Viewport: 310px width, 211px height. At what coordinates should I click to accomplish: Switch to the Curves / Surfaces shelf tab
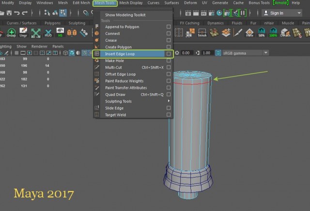coord(21,23)
